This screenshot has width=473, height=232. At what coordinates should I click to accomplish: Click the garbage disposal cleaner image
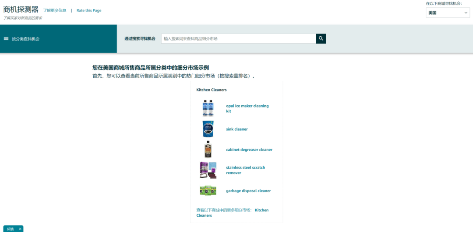click(x=208, y=190)
